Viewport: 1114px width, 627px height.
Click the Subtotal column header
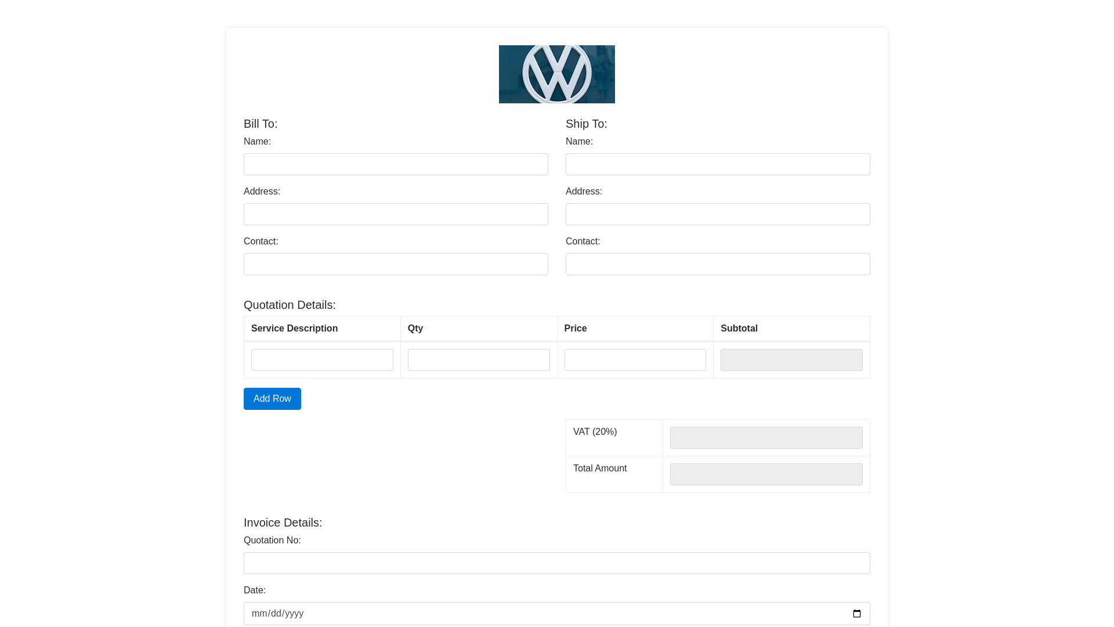[739, 329]
